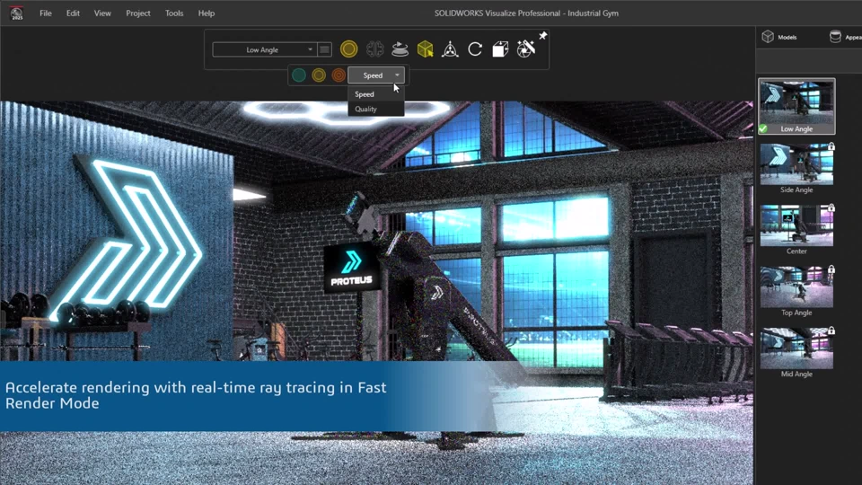
Task: Collapse the Speed dropdown button
Action: pyautogui.click(x=376, y=75)
